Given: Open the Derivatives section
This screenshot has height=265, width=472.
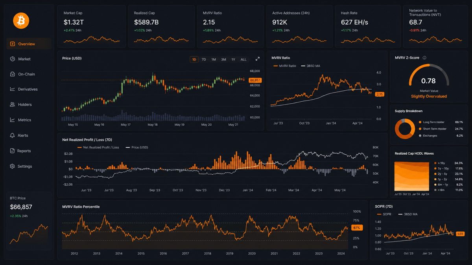Looking at the screenshot, I should (x=29, y=89).
